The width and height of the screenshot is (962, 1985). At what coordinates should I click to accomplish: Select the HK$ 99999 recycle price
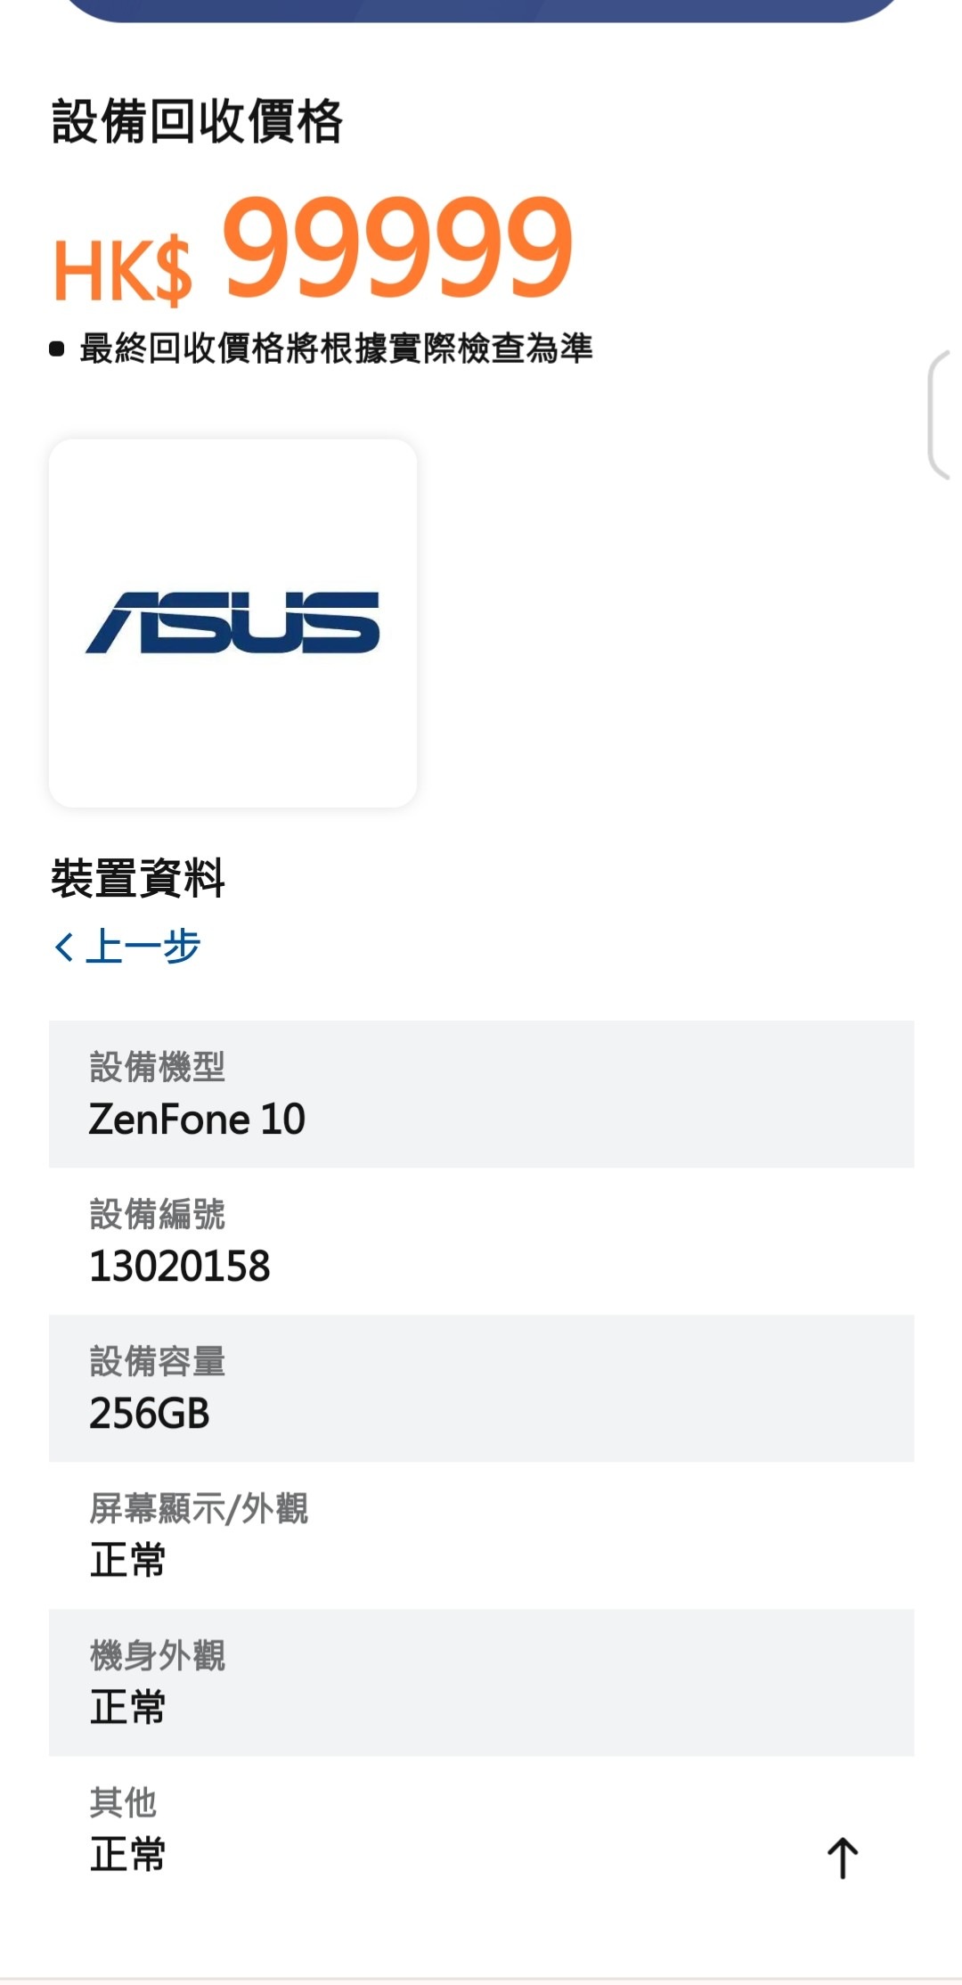pos(313,249)
